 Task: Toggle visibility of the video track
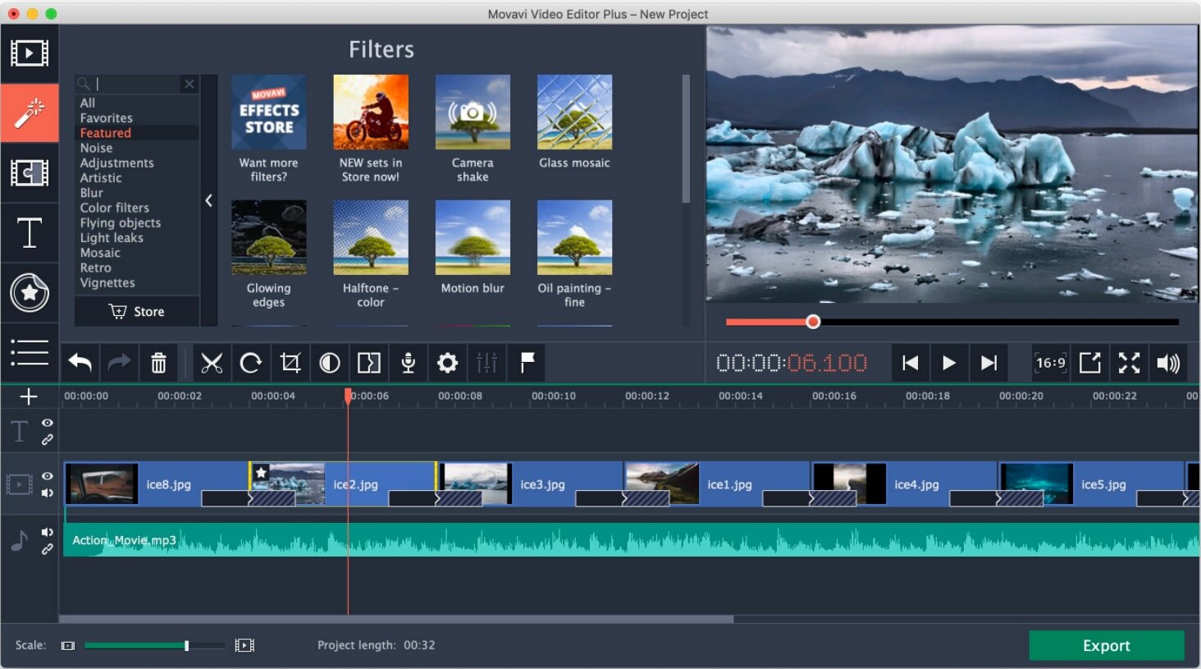click(x=48, y=476)
